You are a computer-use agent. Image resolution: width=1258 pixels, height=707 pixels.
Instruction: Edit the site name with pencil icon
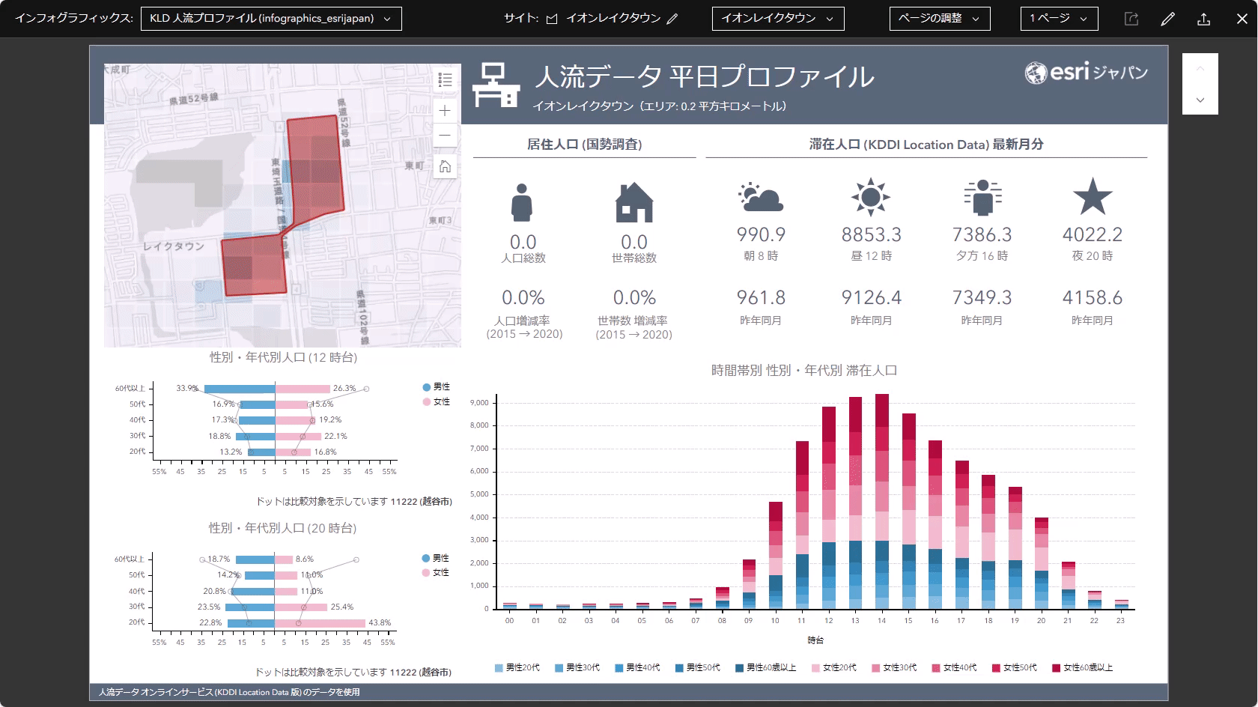tap(672, 19)
